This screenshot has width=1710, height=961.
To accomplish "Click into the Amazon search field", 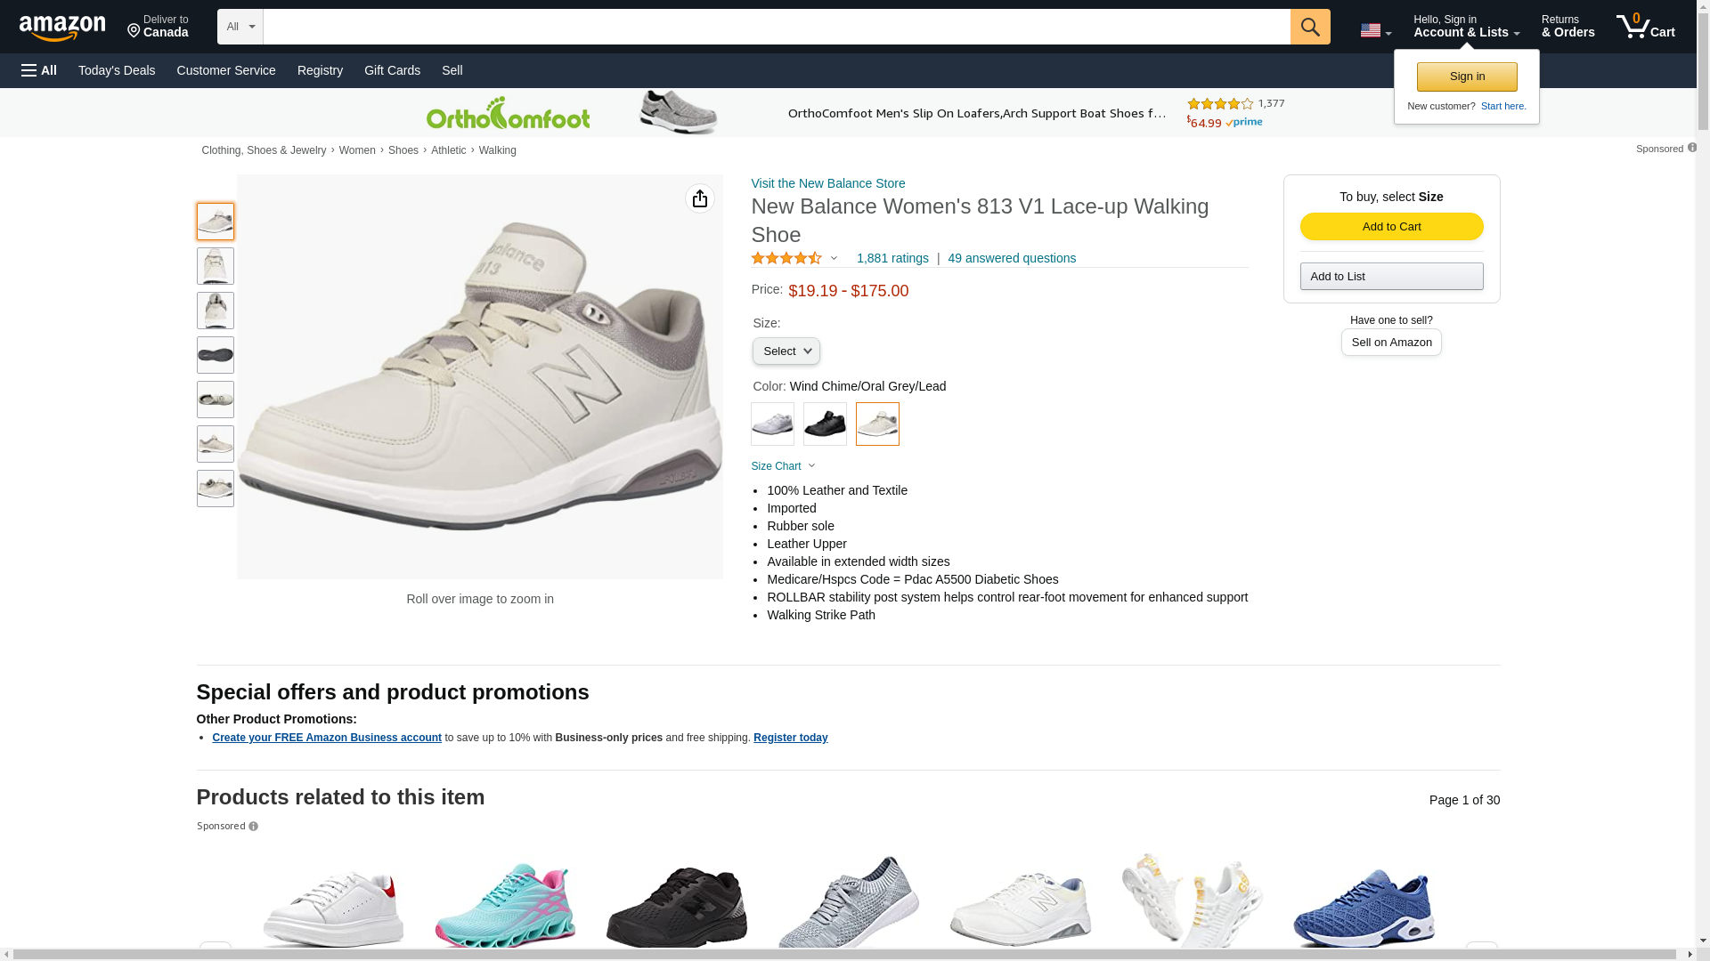I will (x=777, y=27).
